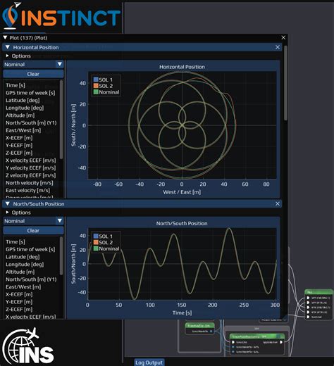Select 'North velocity [m/s]' in upper list

point(30,183)
